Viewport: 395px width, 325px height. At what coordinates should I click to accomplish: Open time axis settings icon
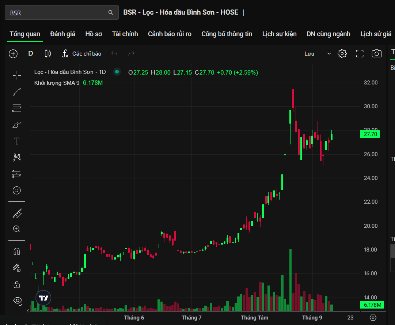(x=373, y=318)
